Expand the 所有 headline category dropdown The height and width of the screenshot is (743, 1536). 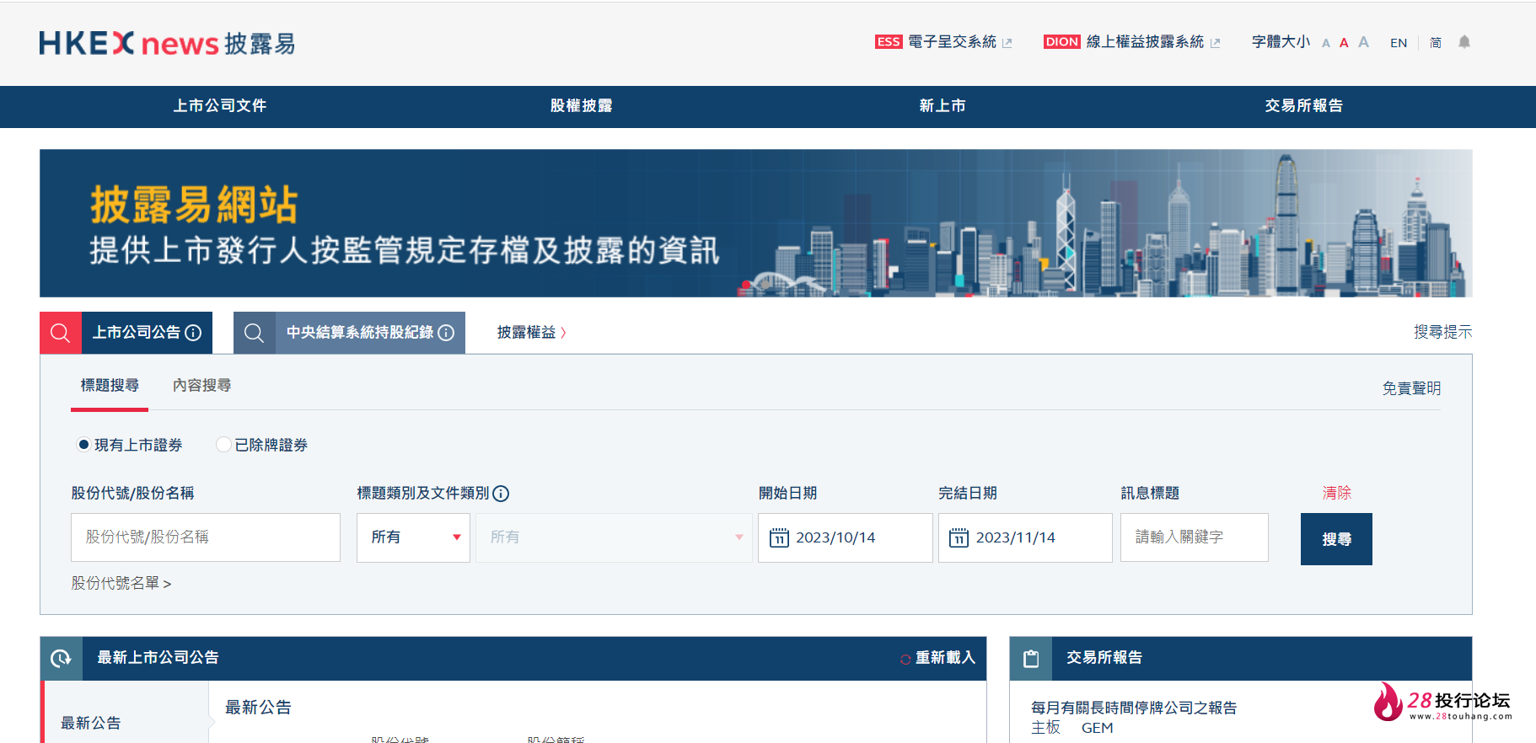(x=413, y=537)
